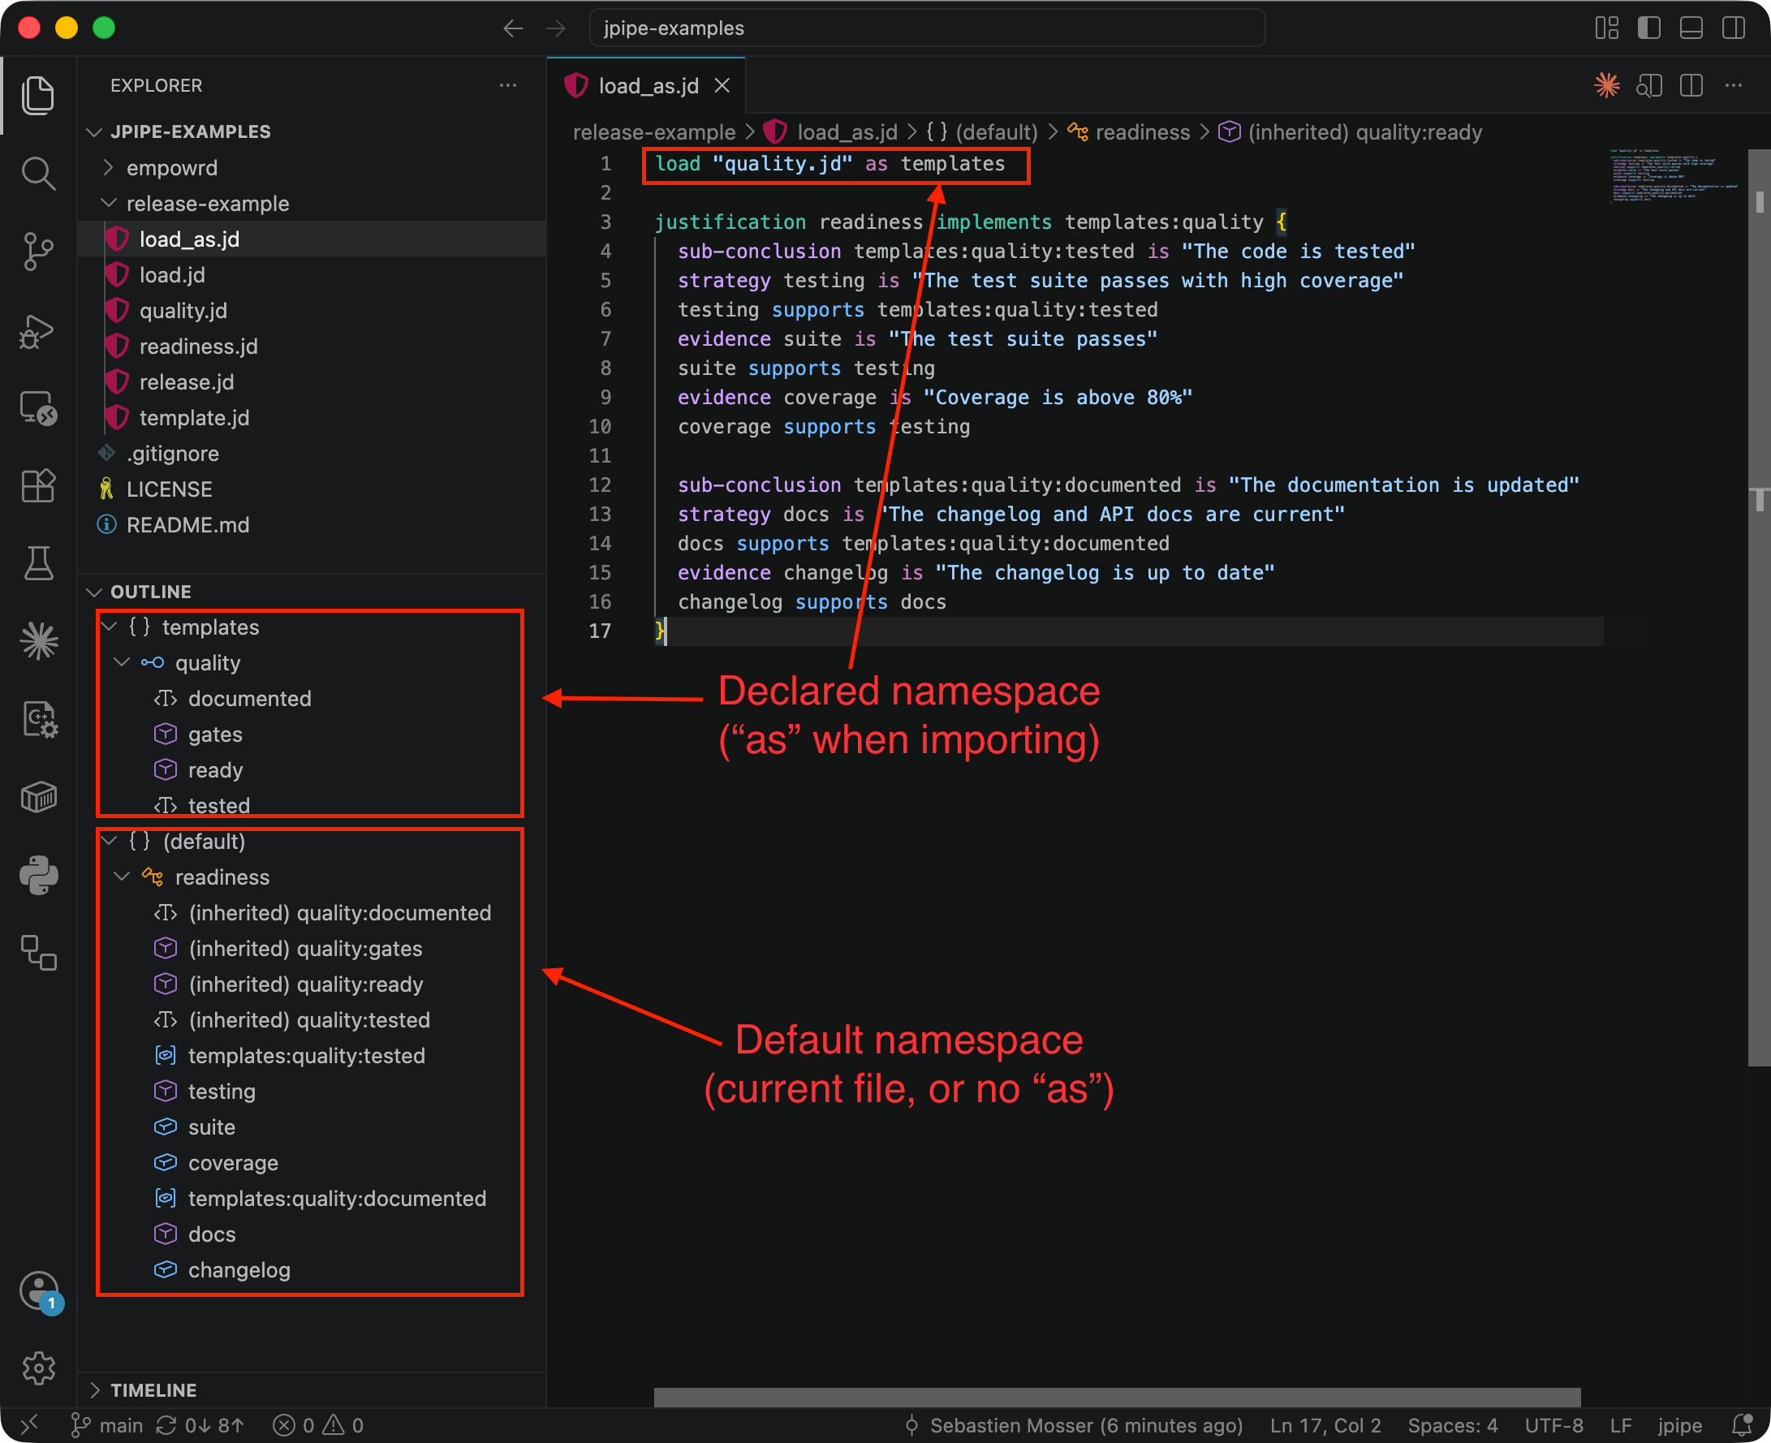Open release.jd in explorer
The height and width of the screenshot is (1443, 1771).
pos(186,382)
